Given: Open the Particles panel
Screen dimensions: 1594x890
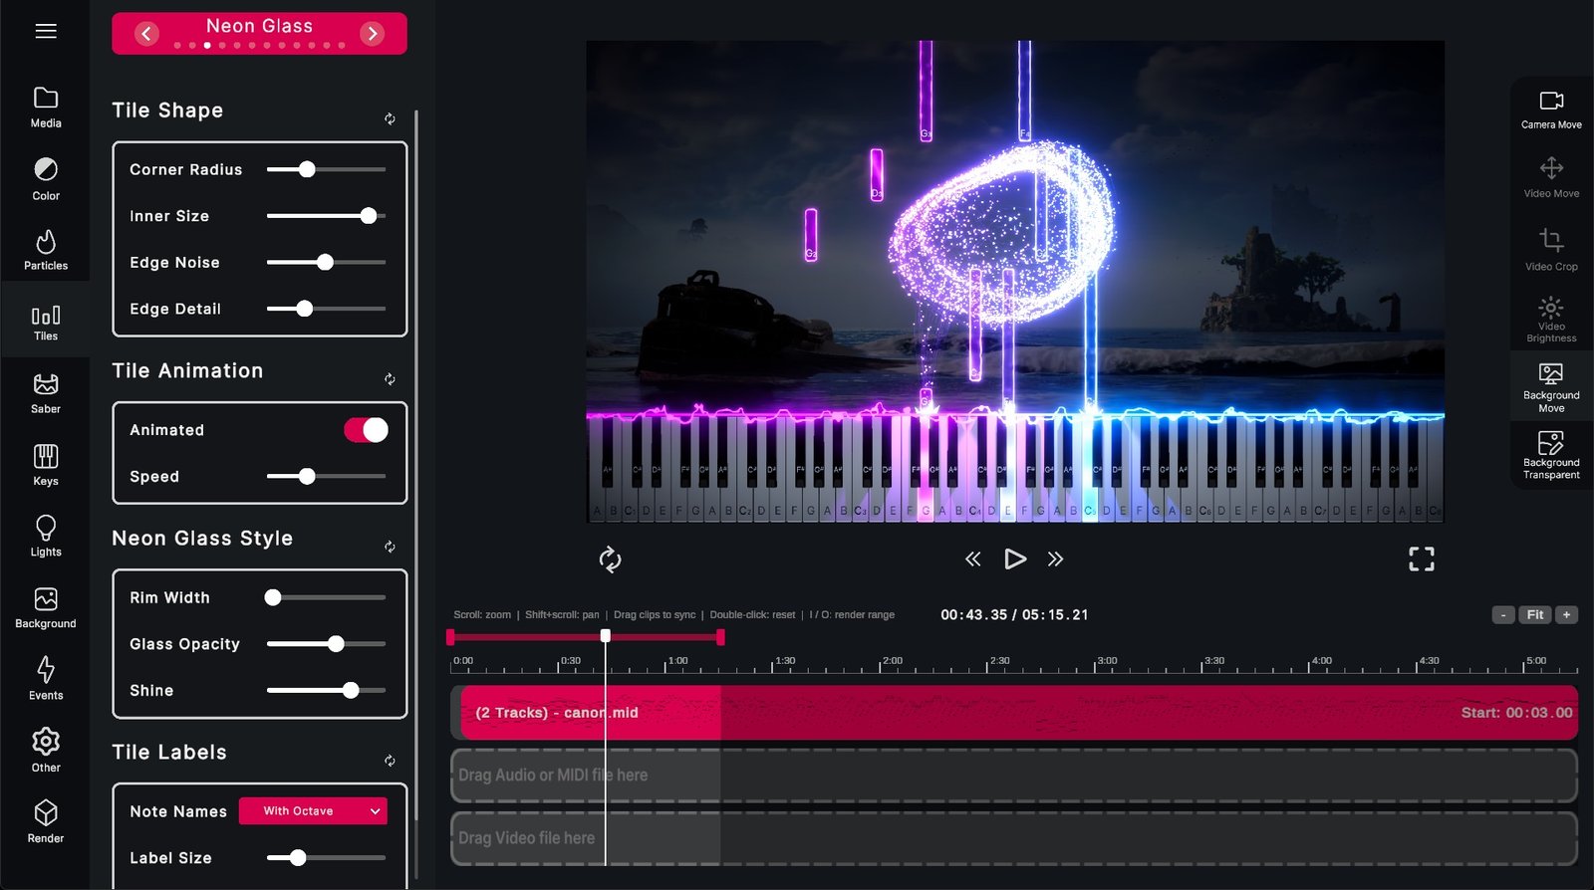Looking at the screenshot, I should pyautogui.click(x=46, y=250).
